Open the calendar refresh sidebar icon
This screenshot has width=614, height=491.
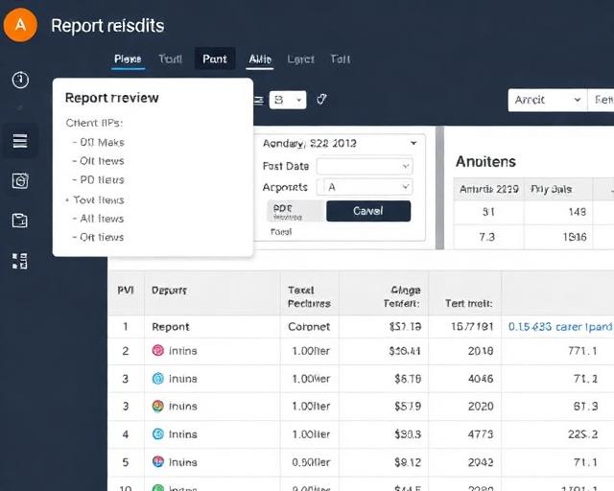[20, 181]
